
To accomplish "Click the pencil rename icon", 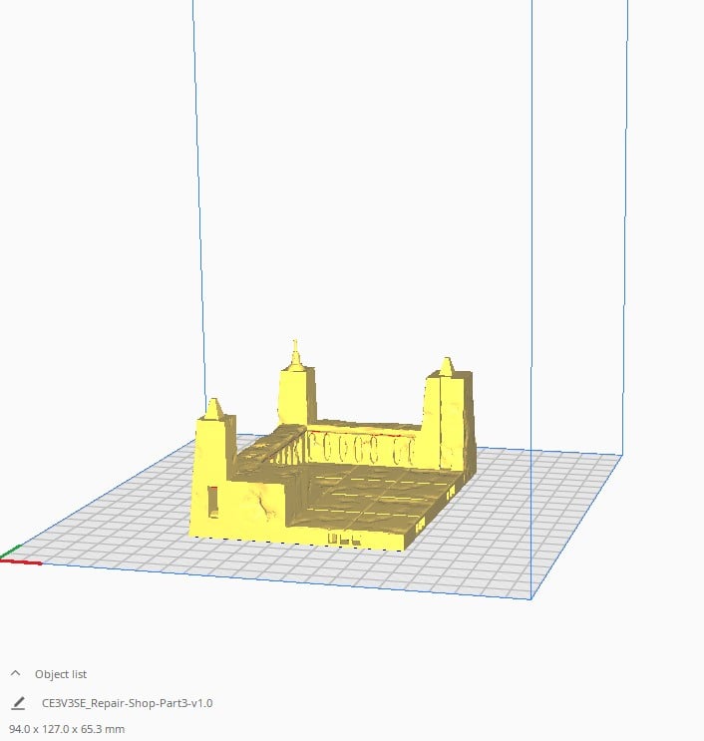I will 17,703.
